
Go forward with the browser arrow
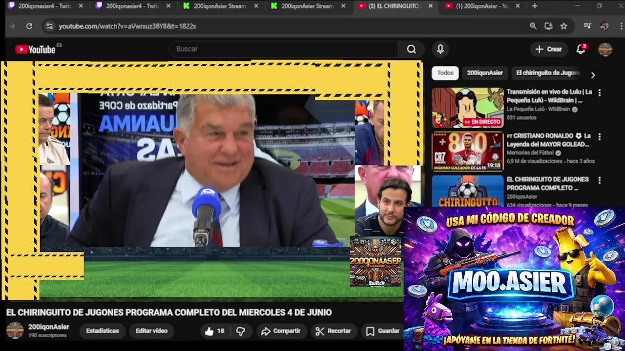click(12, 26)
